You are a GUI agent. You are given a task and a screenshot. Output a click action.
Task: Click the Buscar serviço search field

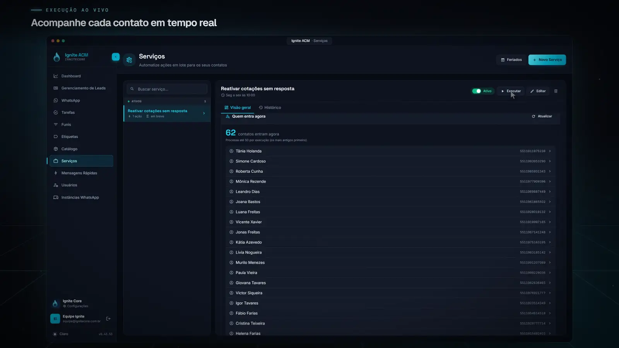click(x=167, y=89)
